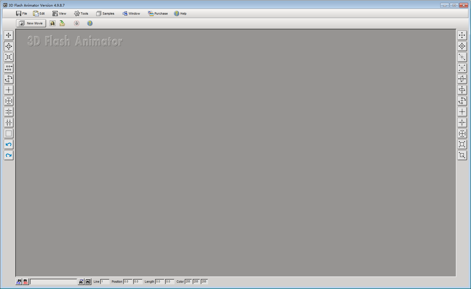Click the second Length value field
This screenshot has height=289, width=471.
(x=170, y=282)
